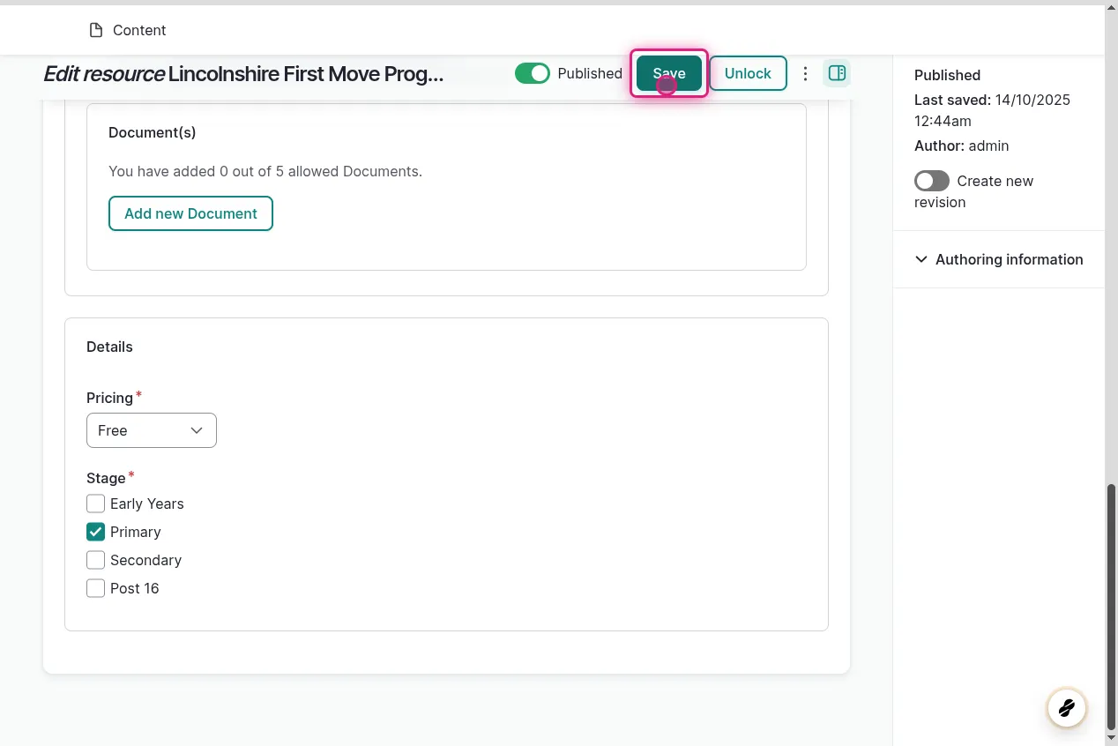This screenshot has height=746, width=1118.
Task: Expand the Authoring information section
Action: [x=999, y=259]
